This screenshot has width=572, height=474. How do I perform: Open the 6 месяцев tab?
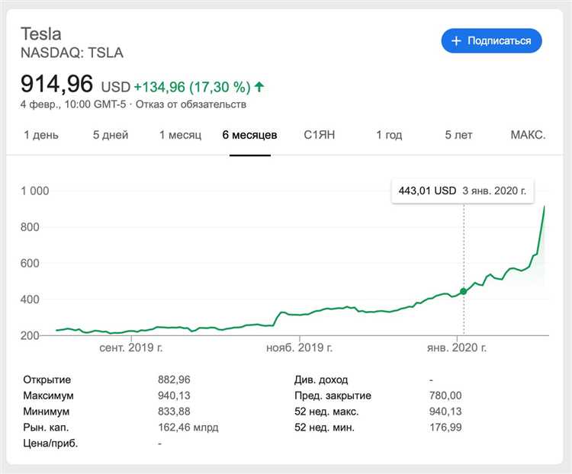click(x=249, y=135)
